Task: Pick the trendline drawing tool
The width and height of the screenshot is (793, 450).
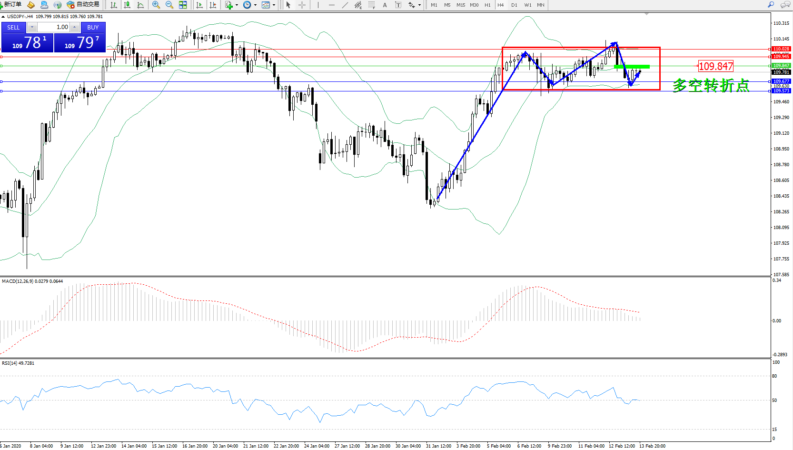Action: [x=345, y=5]
